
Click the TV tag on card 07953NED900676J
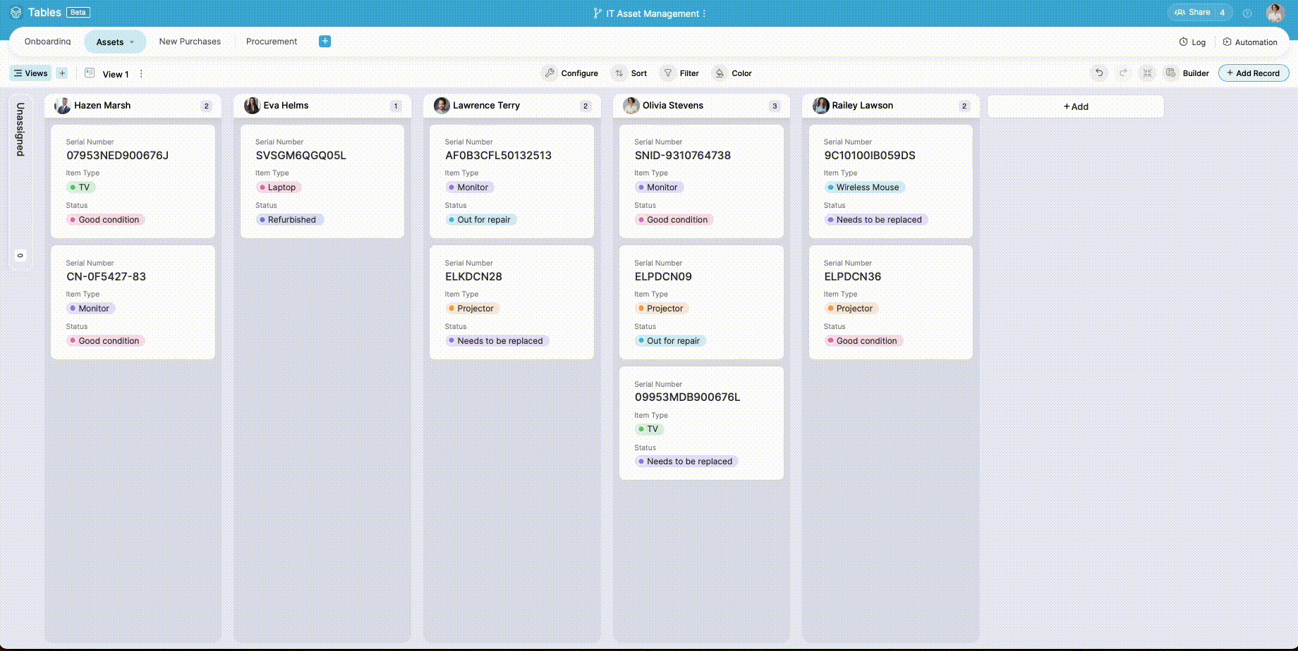[81, 187]
